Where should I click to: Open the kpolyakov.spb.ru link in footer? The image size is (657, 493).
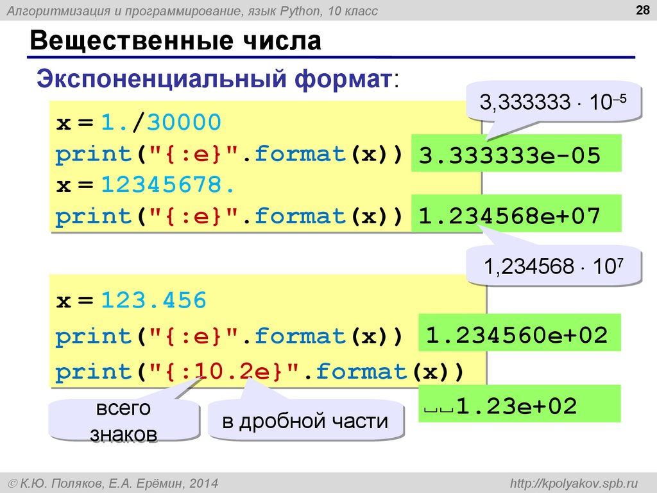[574, 483]
